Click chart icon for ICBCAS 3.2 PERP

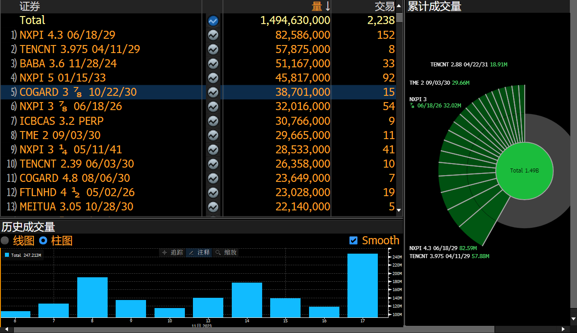click(213, 121)
